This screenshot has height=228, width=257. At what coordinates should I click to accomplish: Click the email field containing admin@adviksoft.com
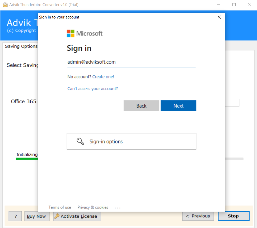(132, 62)
